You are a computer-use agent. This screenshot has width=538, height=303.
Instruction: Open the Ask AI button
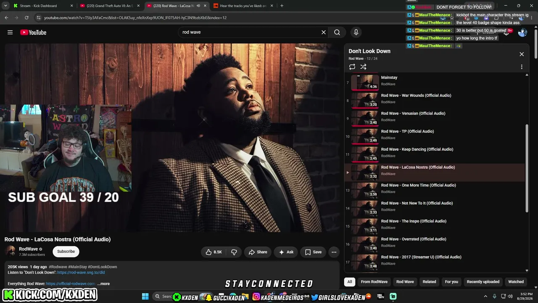coord(286,252)
